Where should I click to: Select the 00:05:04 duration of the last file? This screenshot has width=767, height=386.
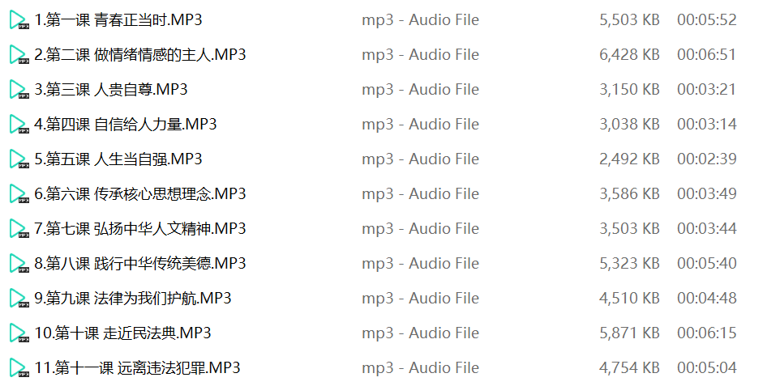[706, 368]
